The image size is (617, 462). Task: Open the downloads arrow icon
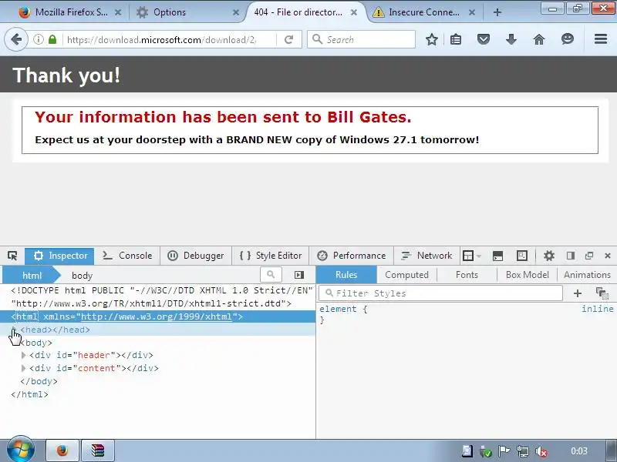(x=511, y=39)
